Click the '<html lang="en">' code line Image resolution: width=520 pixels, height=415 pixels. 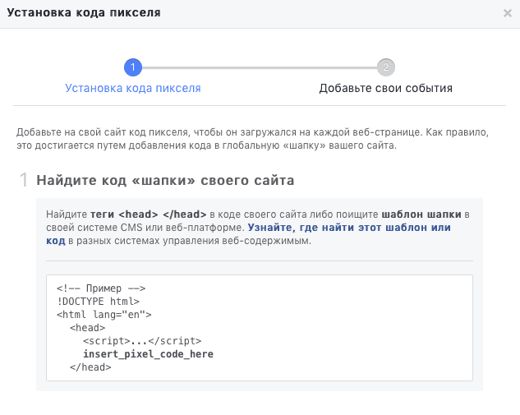(x=104, y=315)
